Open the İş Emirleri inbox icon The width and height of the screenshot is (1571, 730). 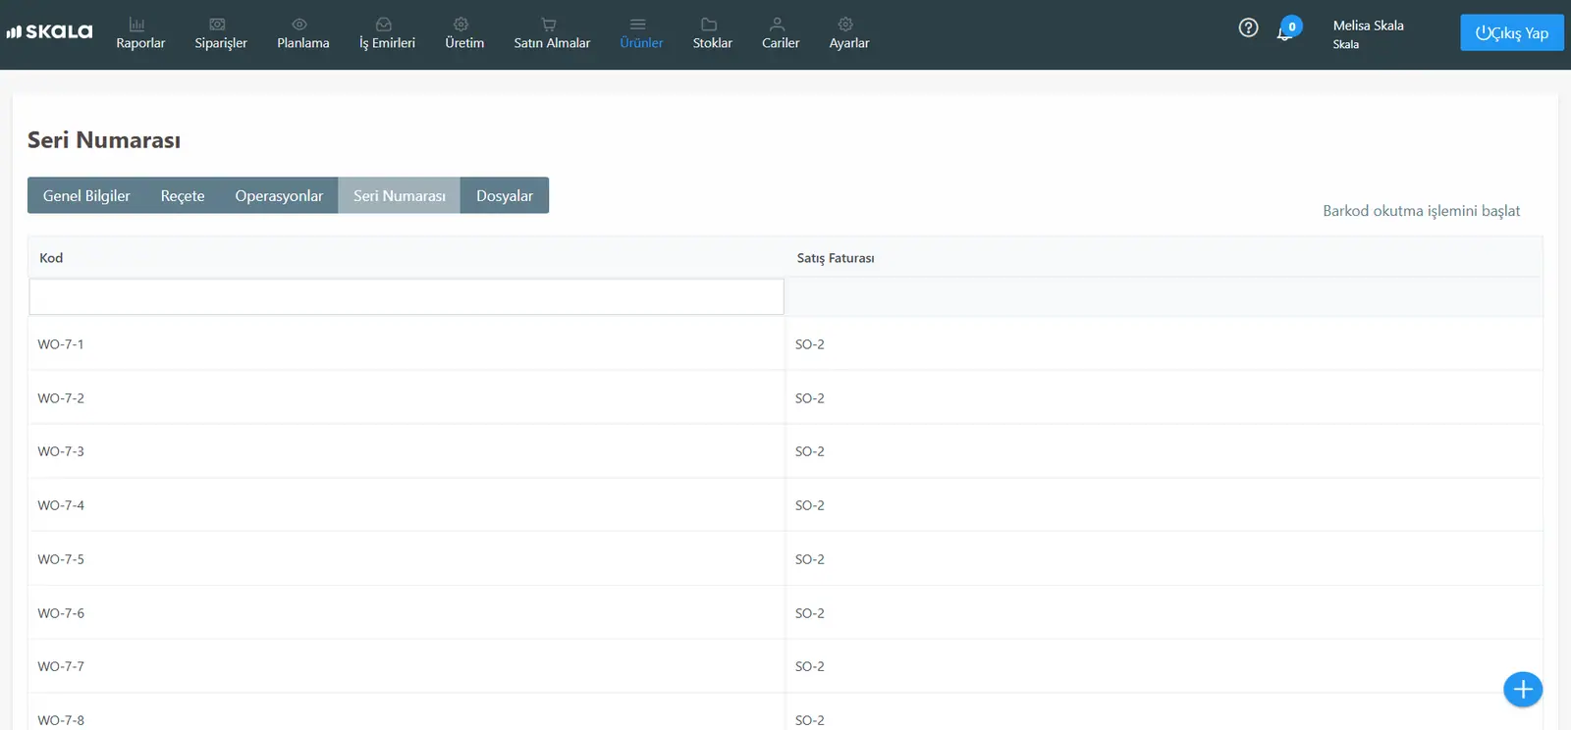coord(384,25)
